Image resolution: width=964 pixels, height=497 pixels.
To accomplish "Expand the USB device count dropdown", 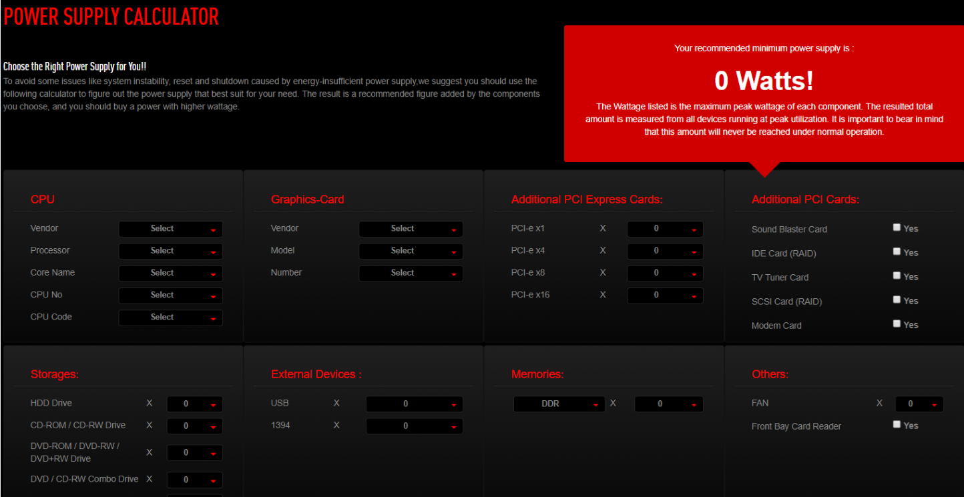I will (x=414, y=404).
